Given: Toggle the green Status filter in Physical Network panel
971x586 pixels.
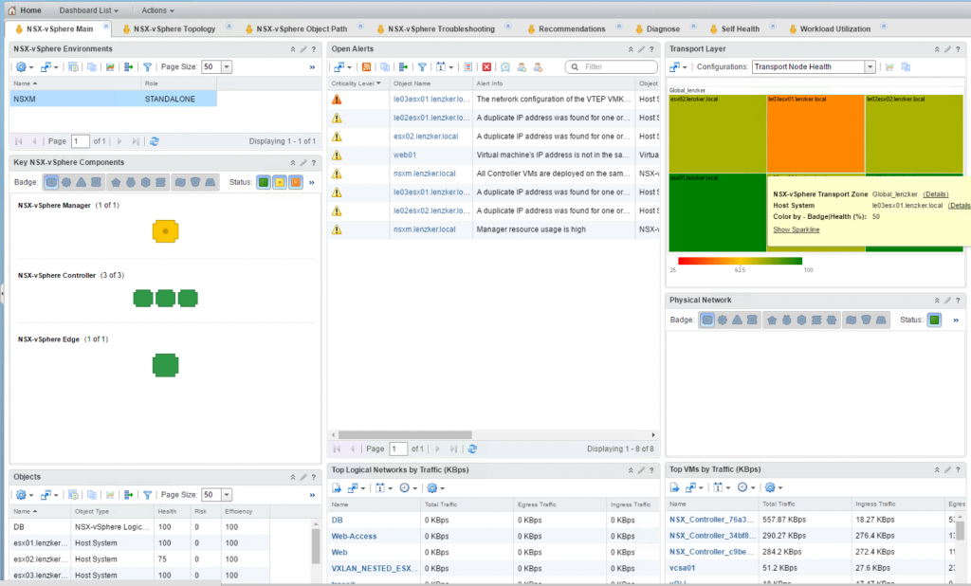Looking at the screenshot, I should click(x=934, y=320).
